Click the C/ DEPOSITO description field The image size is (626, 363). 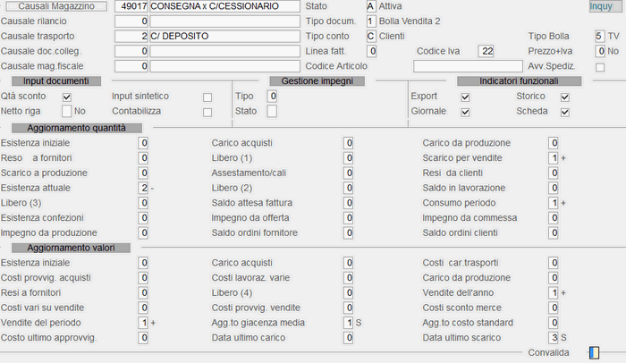(x=224, y=37)
